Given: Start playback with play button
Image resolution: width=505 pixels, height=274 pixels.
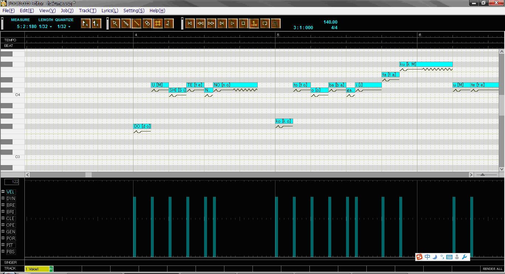Looking at the screenshot, I should 233,24.
